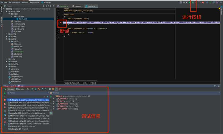Click Resume Program in debug sidebar
This screenshot has height=134, width=223.
[5, 93]
